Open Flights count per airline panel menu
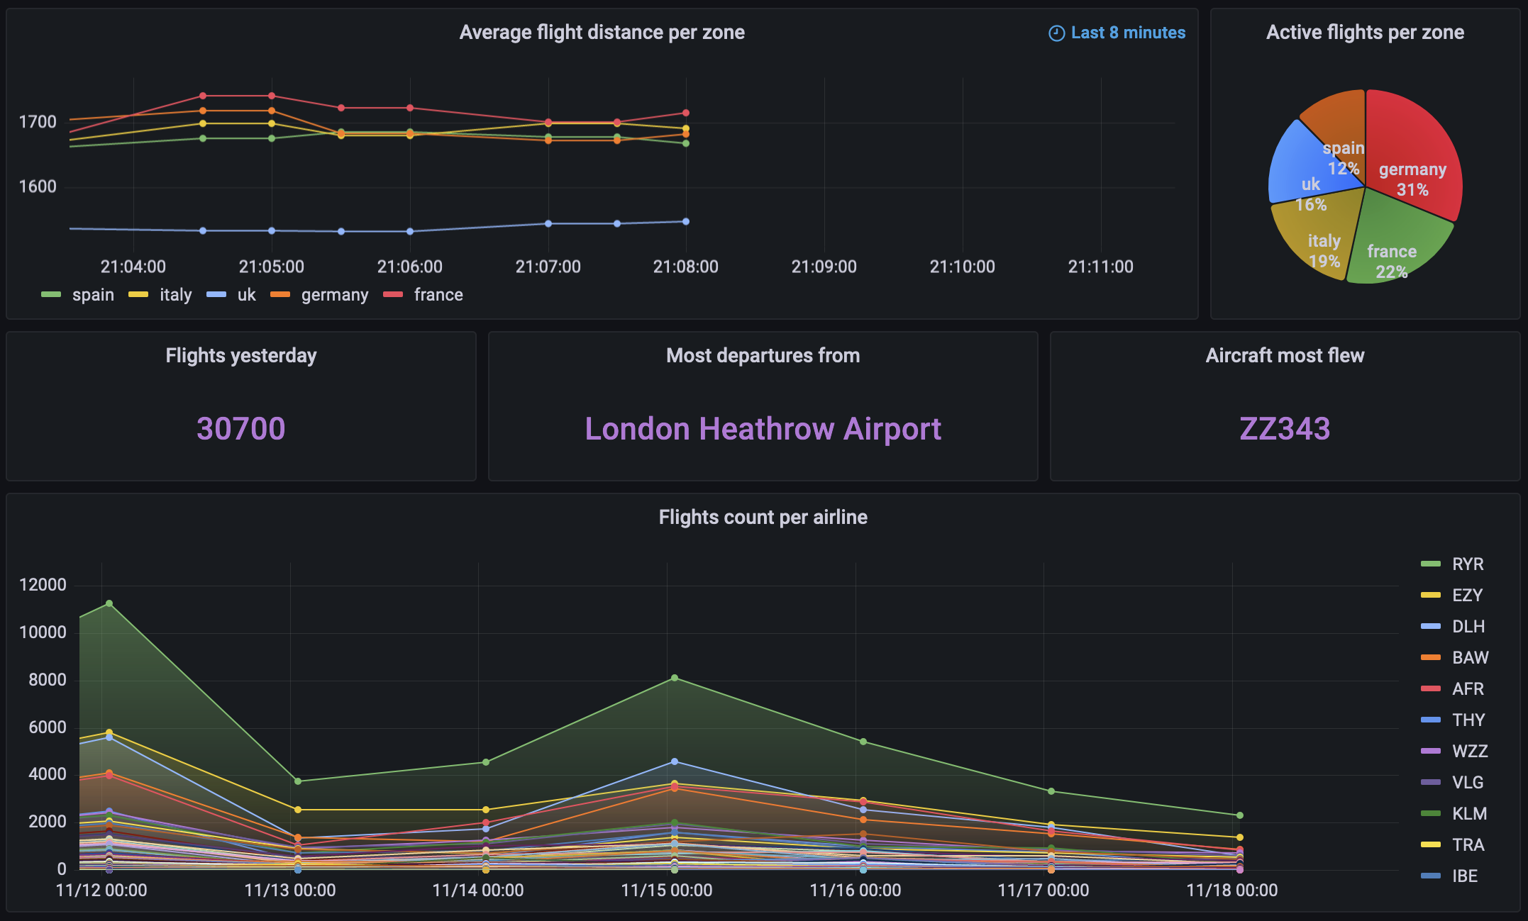 pyautogui.click(x=763, y=518)
